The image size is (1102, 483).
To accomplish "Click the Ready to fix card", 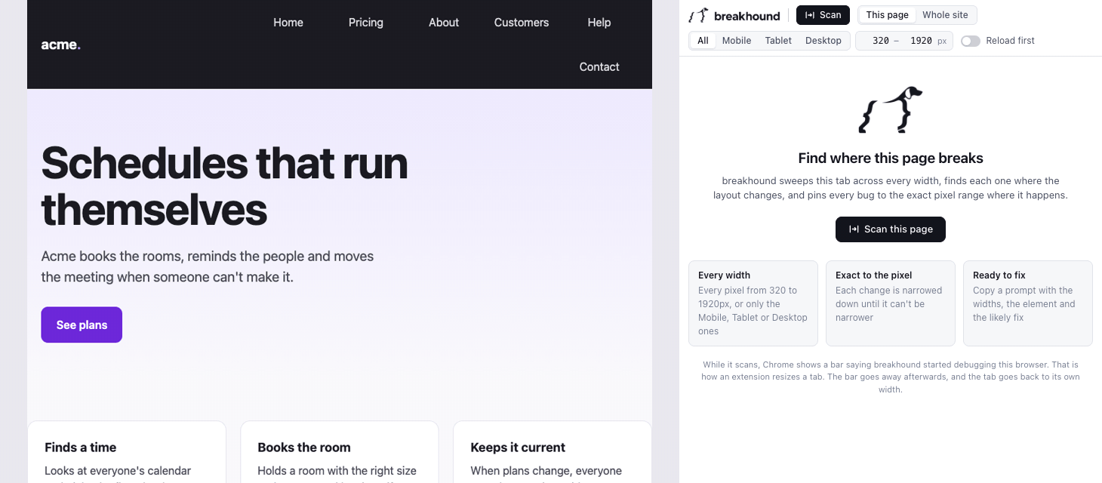I will (x=1028, y=303).
